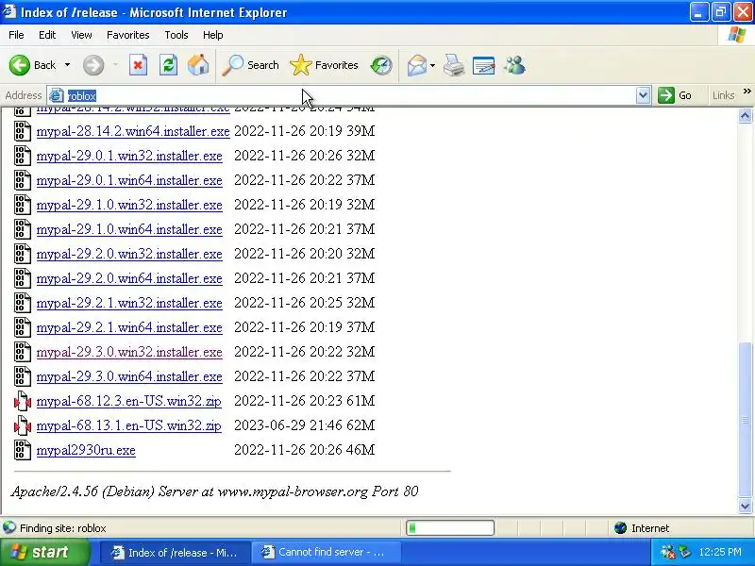This screenshot has width=755, height=566.
Task: Expand the Mail dropdown arrow
Action: 432,65
